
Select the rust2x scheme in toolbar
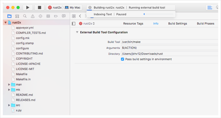[55, 7]
